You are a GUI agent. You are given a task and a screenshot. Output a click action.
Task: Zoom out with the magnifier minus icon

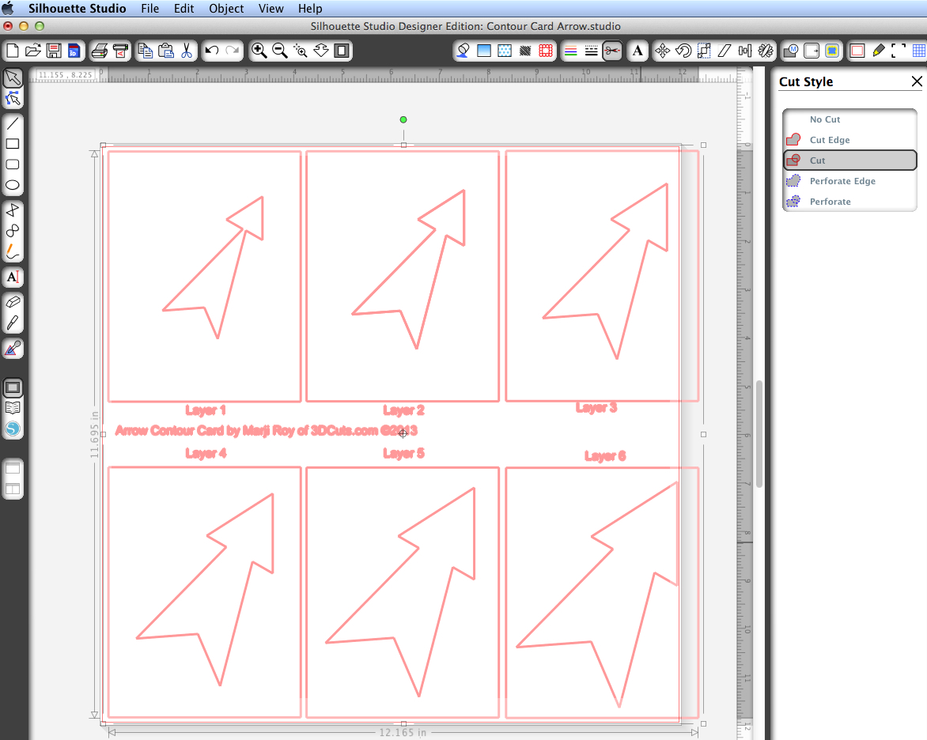[x=280, y=51]
